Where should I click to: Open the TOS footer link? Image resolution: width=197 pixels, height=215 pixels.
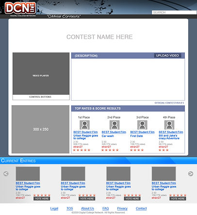(70, 209)
